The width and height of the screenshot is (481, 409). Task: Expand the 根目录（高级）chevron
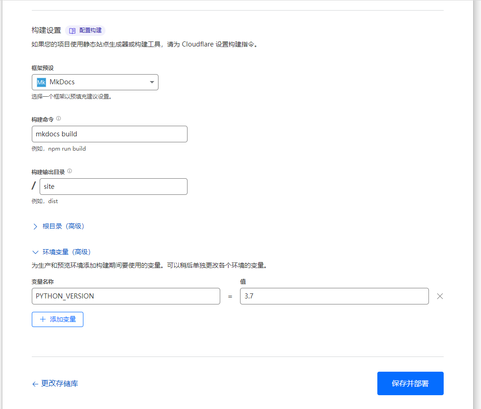(x=35, y=227)
